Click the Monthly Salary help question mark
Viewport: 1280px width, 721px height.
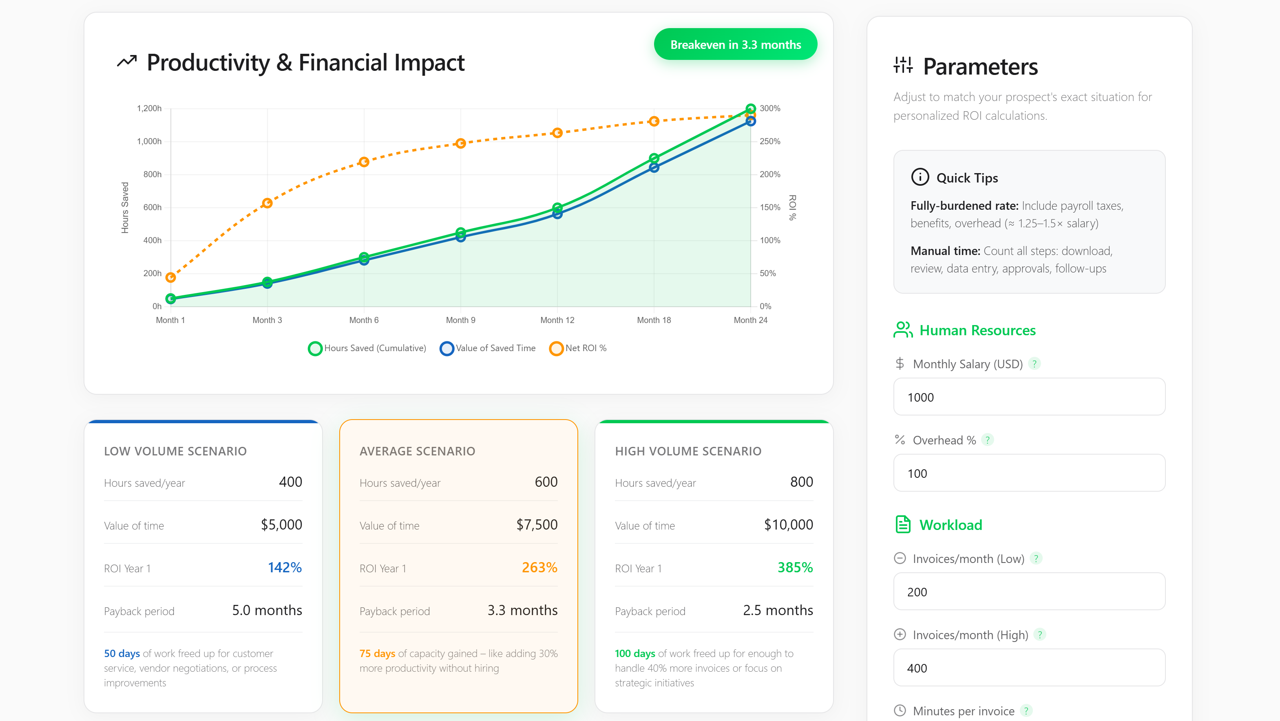[x=1034, y=364]
